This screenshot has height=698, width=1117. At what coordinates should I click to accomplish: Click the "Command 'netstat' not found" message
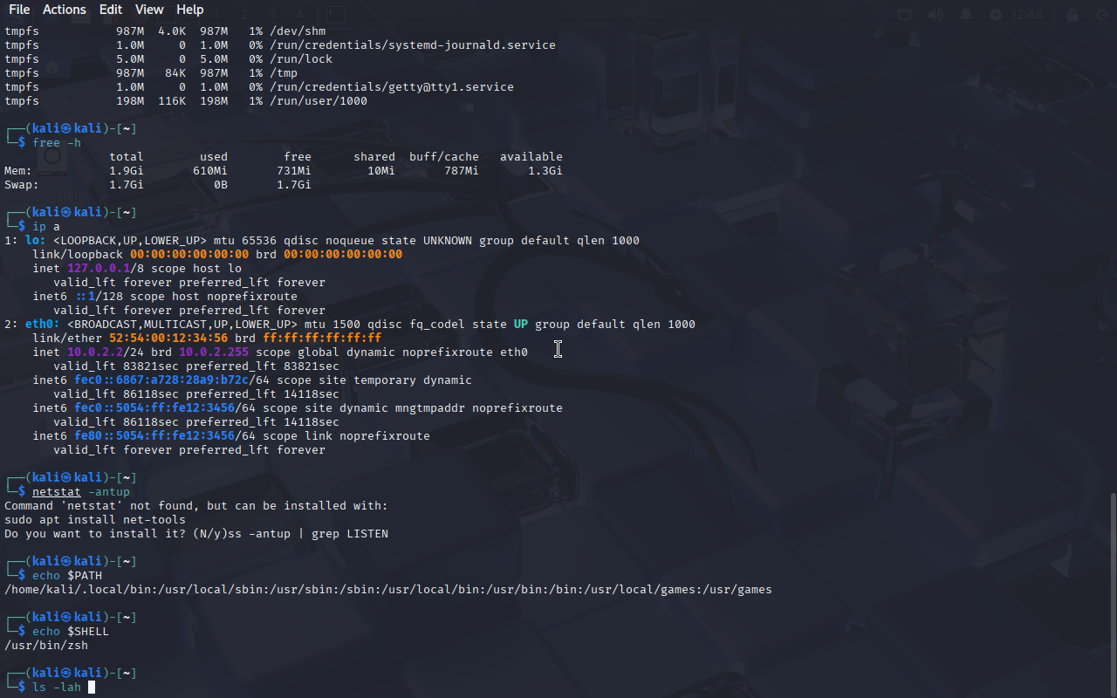[x=196, y=506]
